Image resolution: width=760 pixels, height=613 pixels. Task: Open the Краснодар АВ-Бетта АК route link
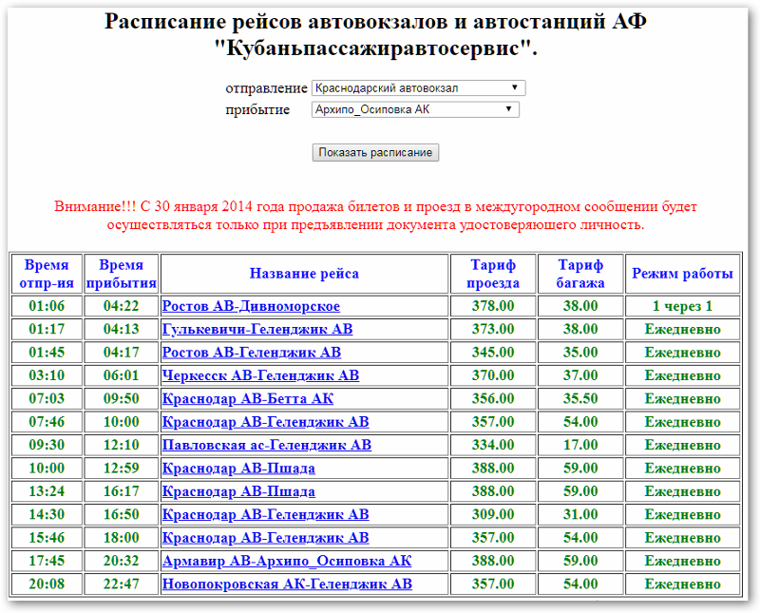(x=248, y=398)
